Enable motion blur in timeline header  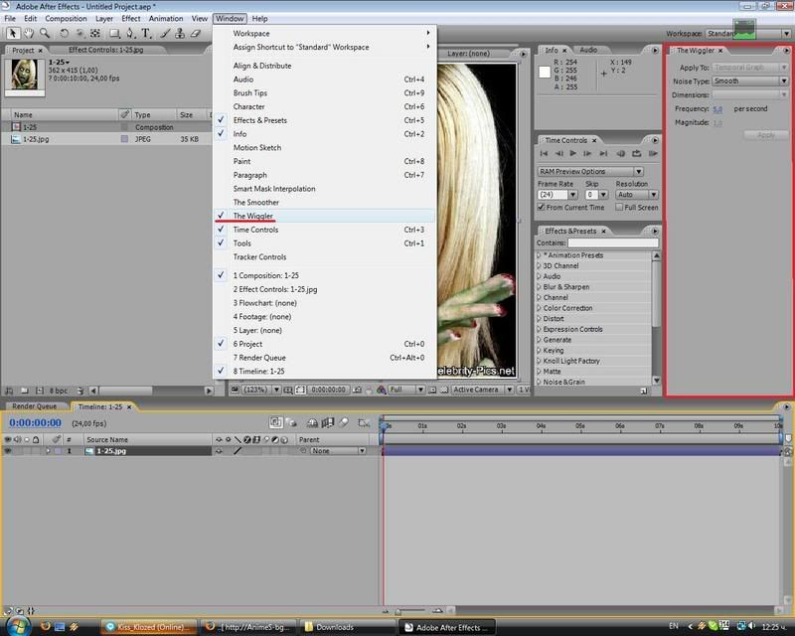344,422
